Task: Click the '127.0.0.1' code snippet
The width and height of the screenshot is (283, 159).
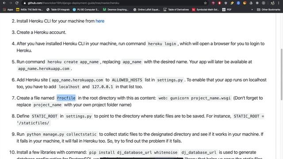Action: click(x=102, y=87)
